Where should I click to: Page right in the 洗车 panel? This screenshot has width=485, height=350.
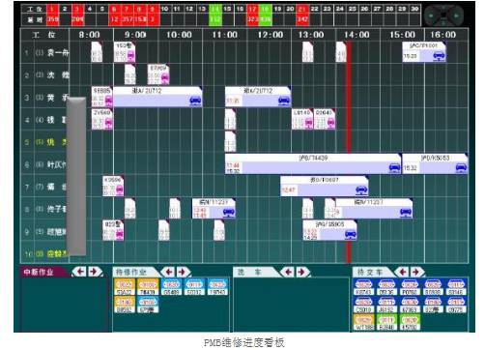pyautogui.click(x=301, y=273)
